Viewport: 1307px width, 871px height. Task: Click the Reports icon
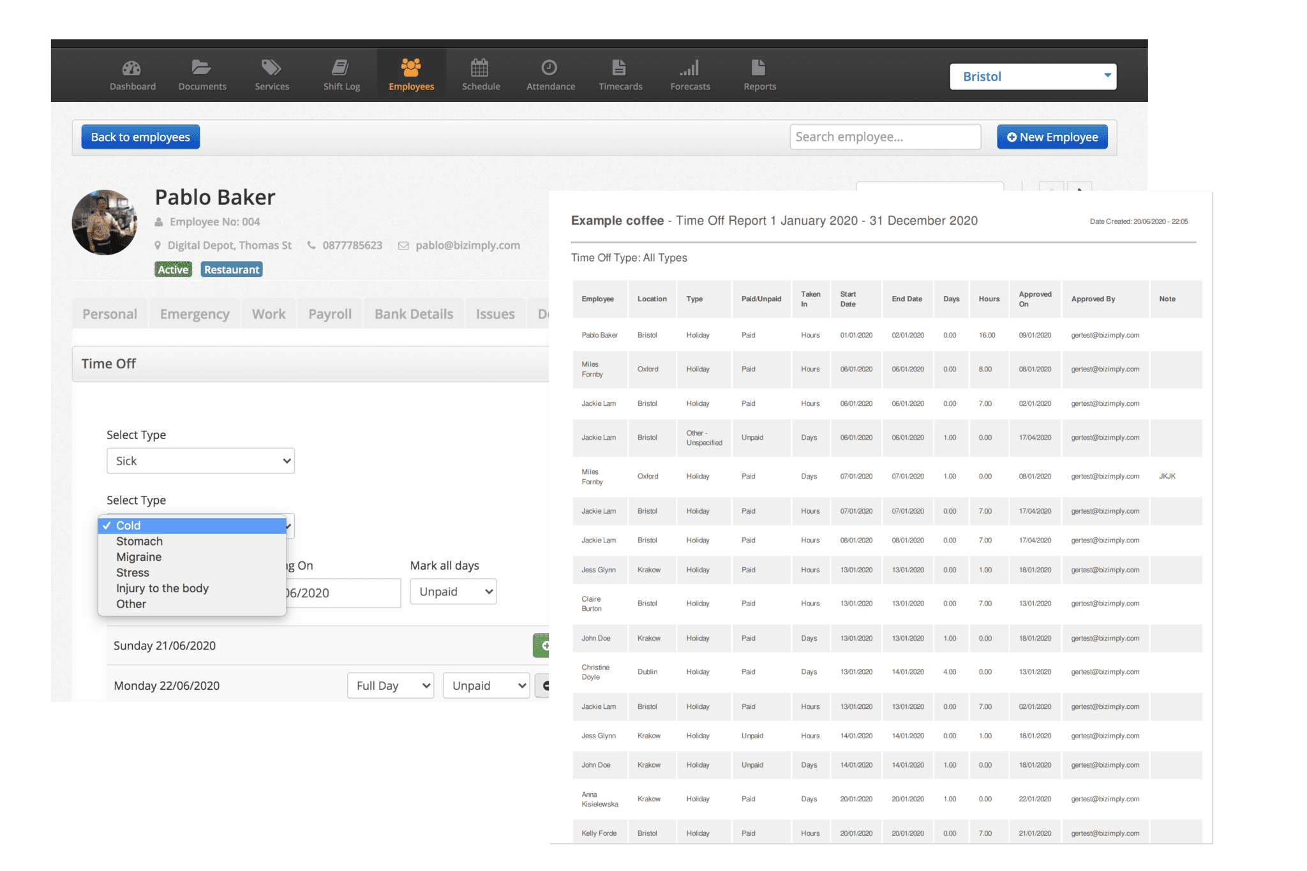pos(759,73)
